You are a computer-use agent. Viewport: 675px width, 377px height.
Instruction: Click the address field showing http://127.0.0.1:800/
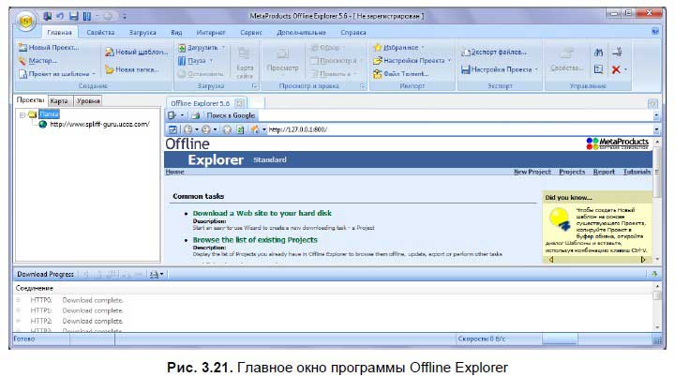(x=458, y=129)
